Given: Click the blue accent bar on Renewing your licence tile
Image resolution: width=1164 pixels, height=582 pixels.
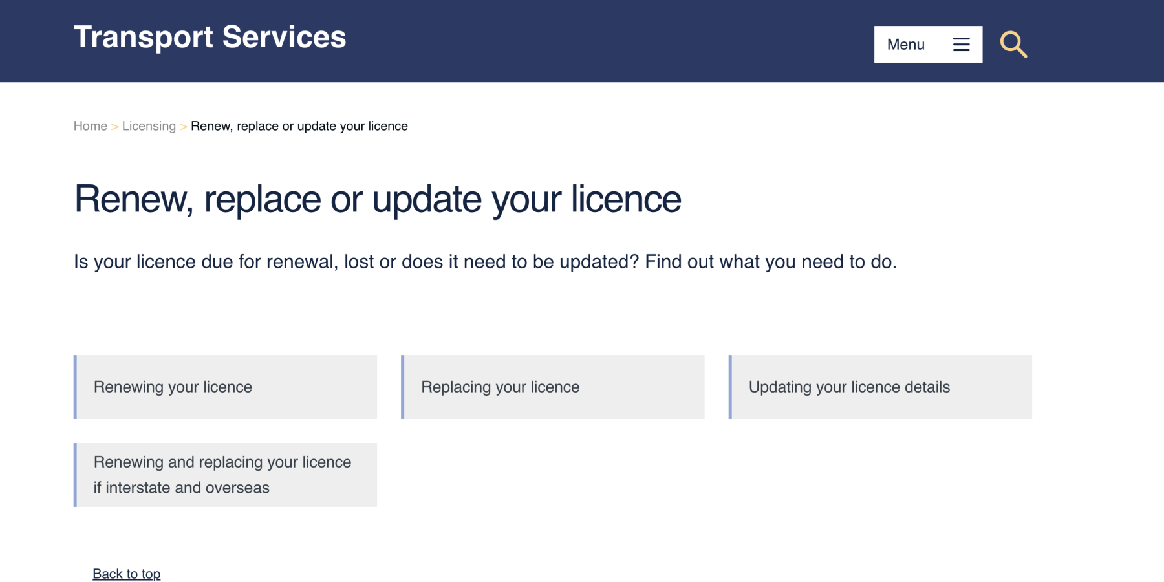Looking at the screenshot, I should [76, 387].
